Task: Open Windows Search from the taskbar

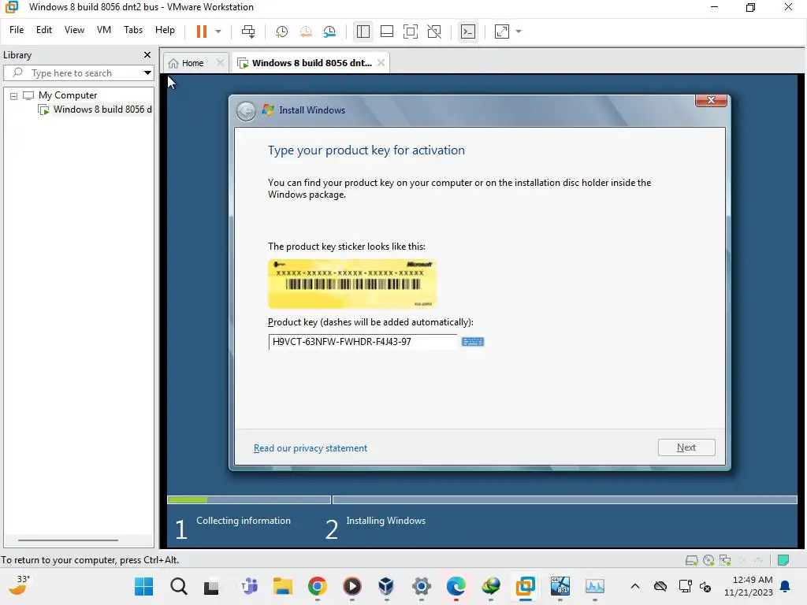Action: coord(179,586)
